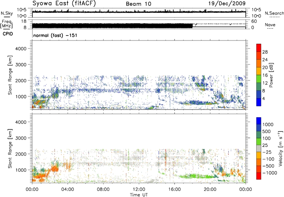Click the gray segment of velocity color bar

point(259,148)
